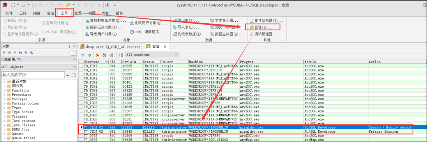Click the New document icon in quick access toolbar
Image resolution: width=427 pixels, height=142 pixels.
13,5
